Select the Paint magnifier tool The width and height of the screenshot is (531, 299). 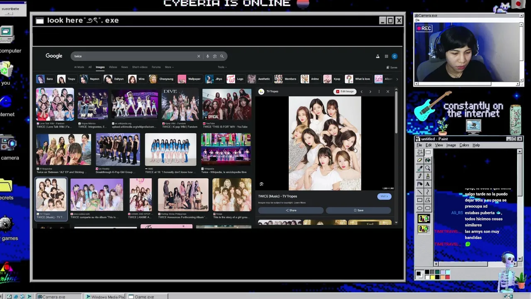point(428,168)
